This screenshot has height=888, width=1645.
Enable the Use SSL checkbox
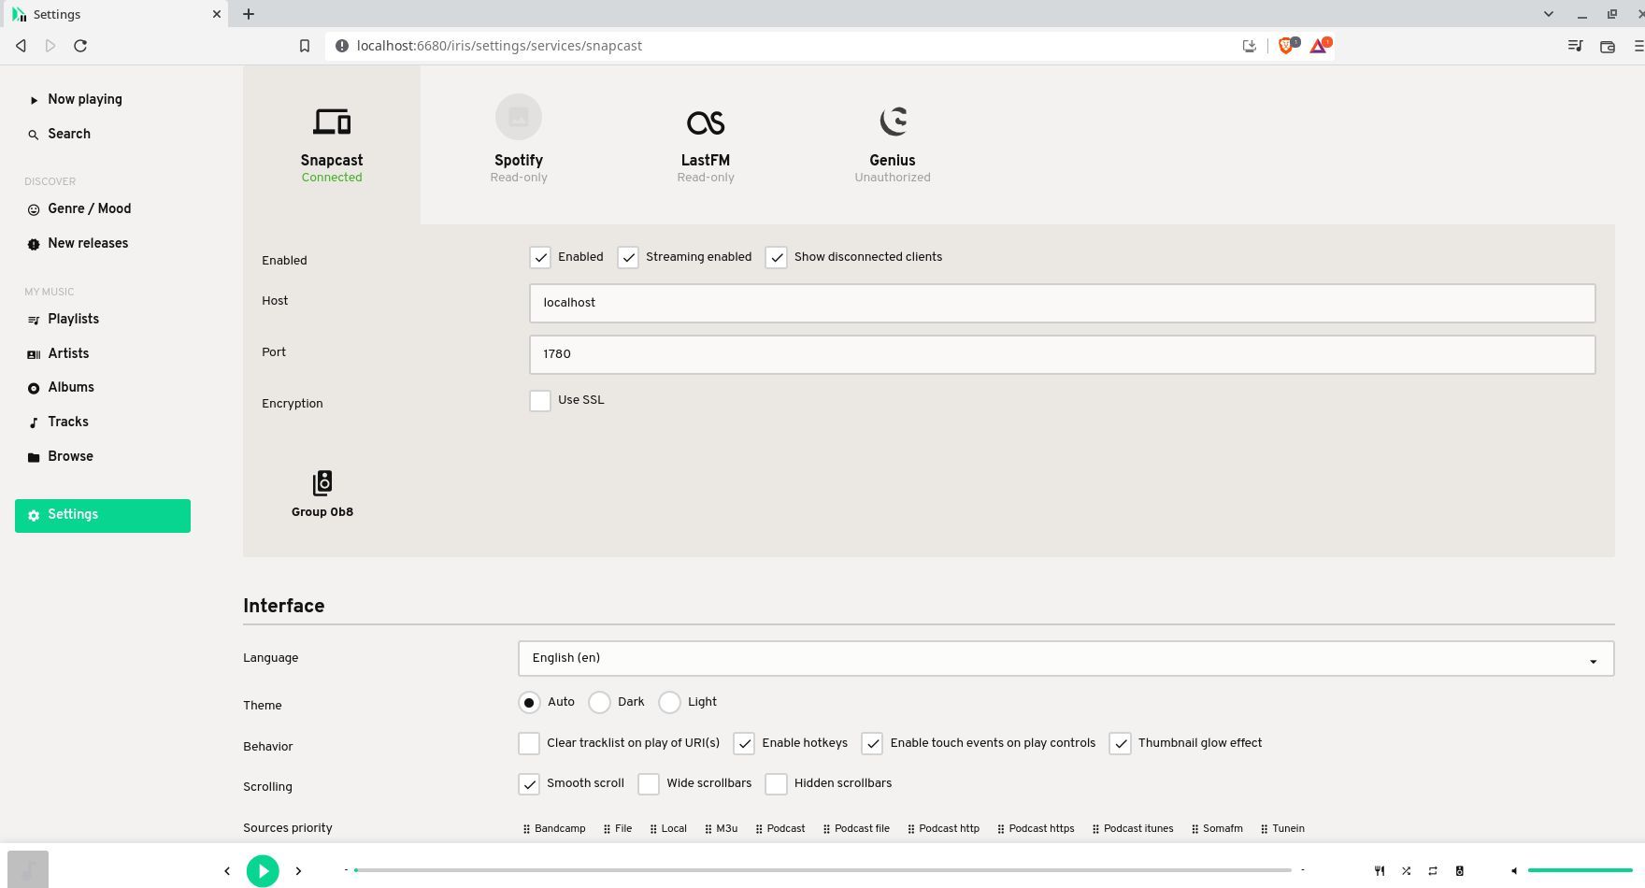click(540, 400)
